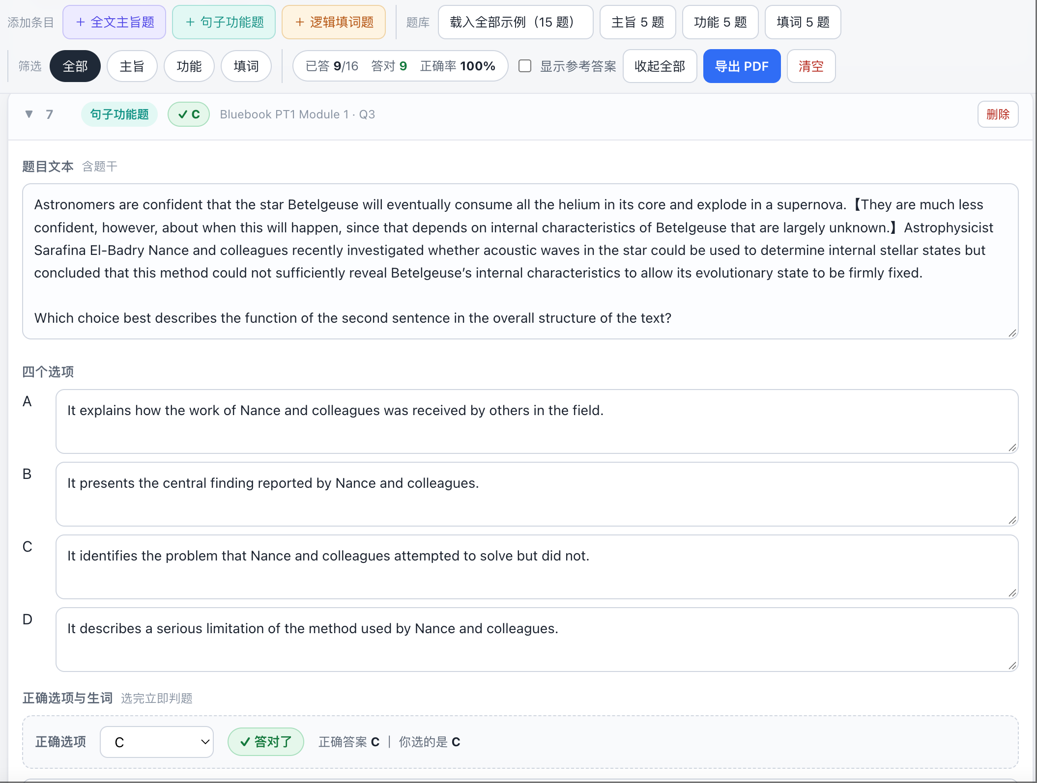Filter by 功能 questions
The image size is (1037, 783).
pos(189,66)
